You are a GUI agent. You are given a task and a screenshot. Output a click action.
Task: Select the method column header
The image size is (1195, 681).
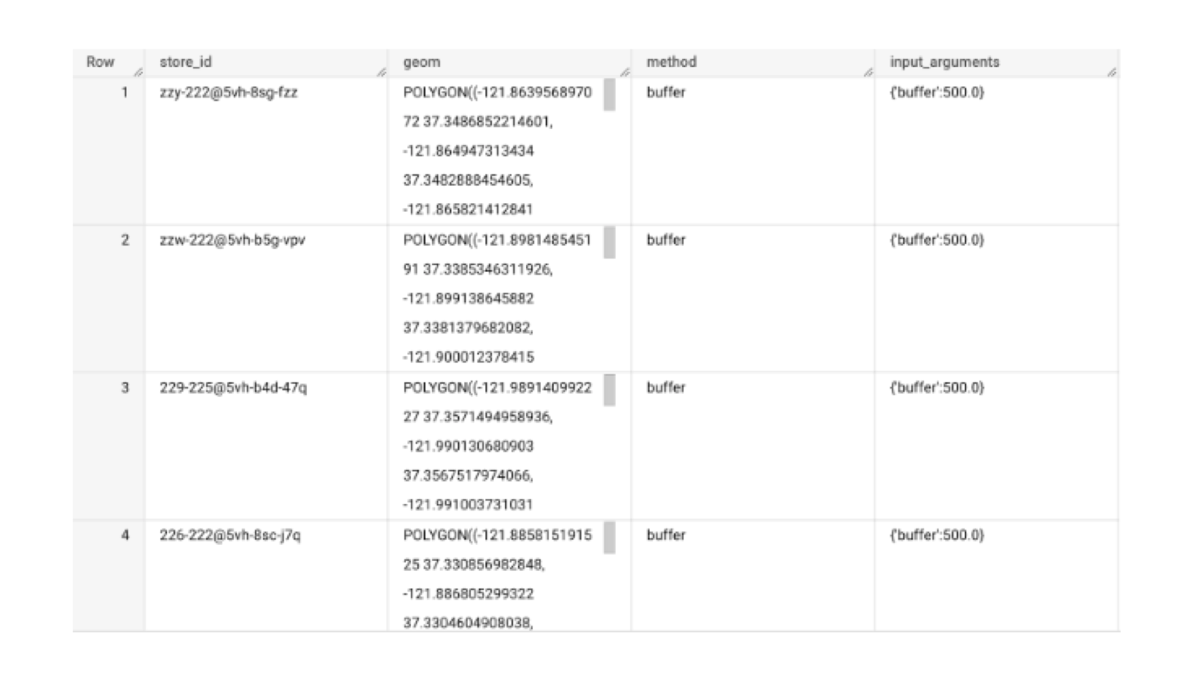[x=671, y=62]
